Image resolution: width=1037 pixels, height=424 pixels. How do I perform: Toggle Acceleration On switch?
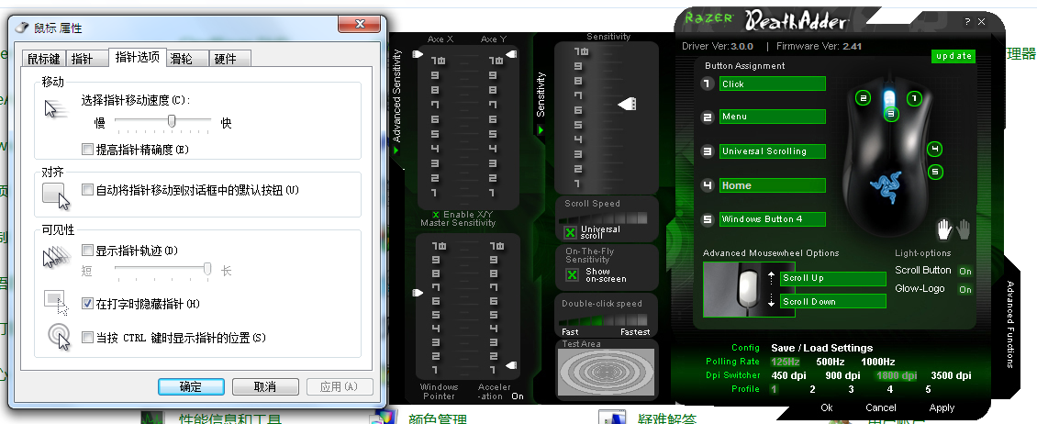click(x=518, y=396)
